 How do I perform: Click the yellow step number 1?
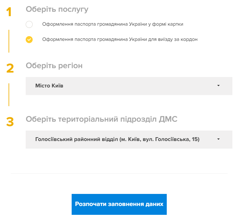[x=9, y=12]
